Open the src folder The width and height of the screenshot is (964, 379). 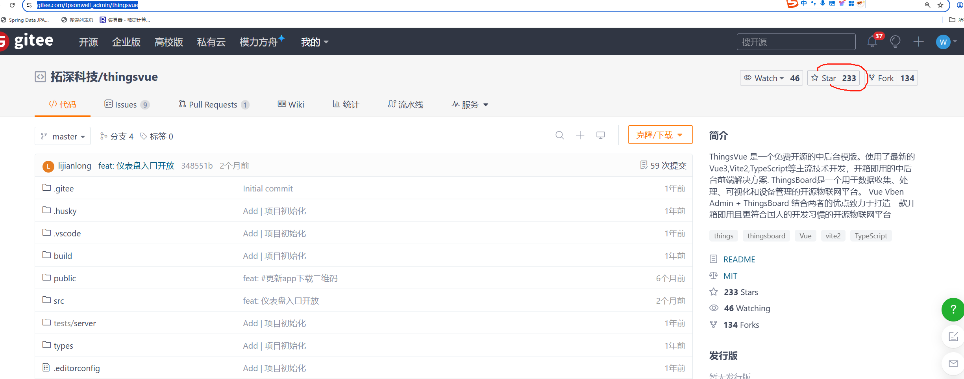coord(59,301)
